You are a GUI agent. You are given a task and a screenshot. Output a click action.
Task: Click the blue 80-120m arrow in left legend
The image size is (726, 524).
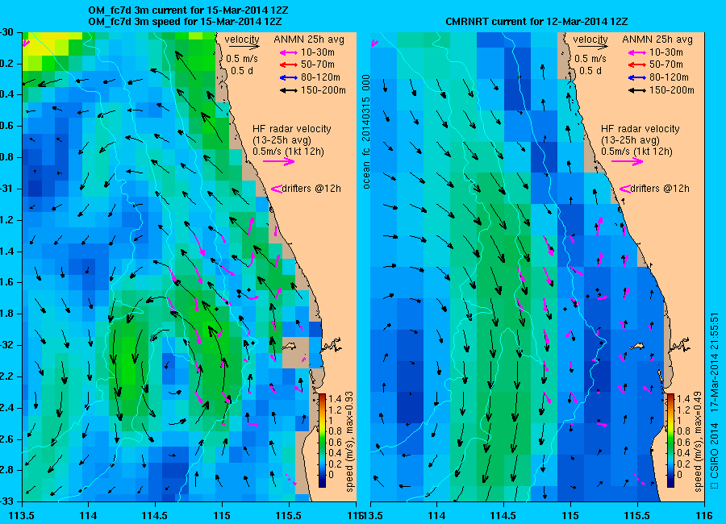(x=289, y=77)
